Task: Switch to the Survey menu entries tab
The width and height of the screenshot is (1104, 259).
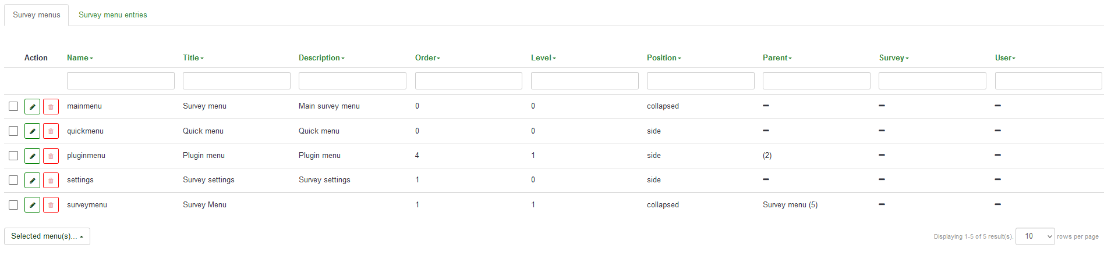Action: pos(113,15)
